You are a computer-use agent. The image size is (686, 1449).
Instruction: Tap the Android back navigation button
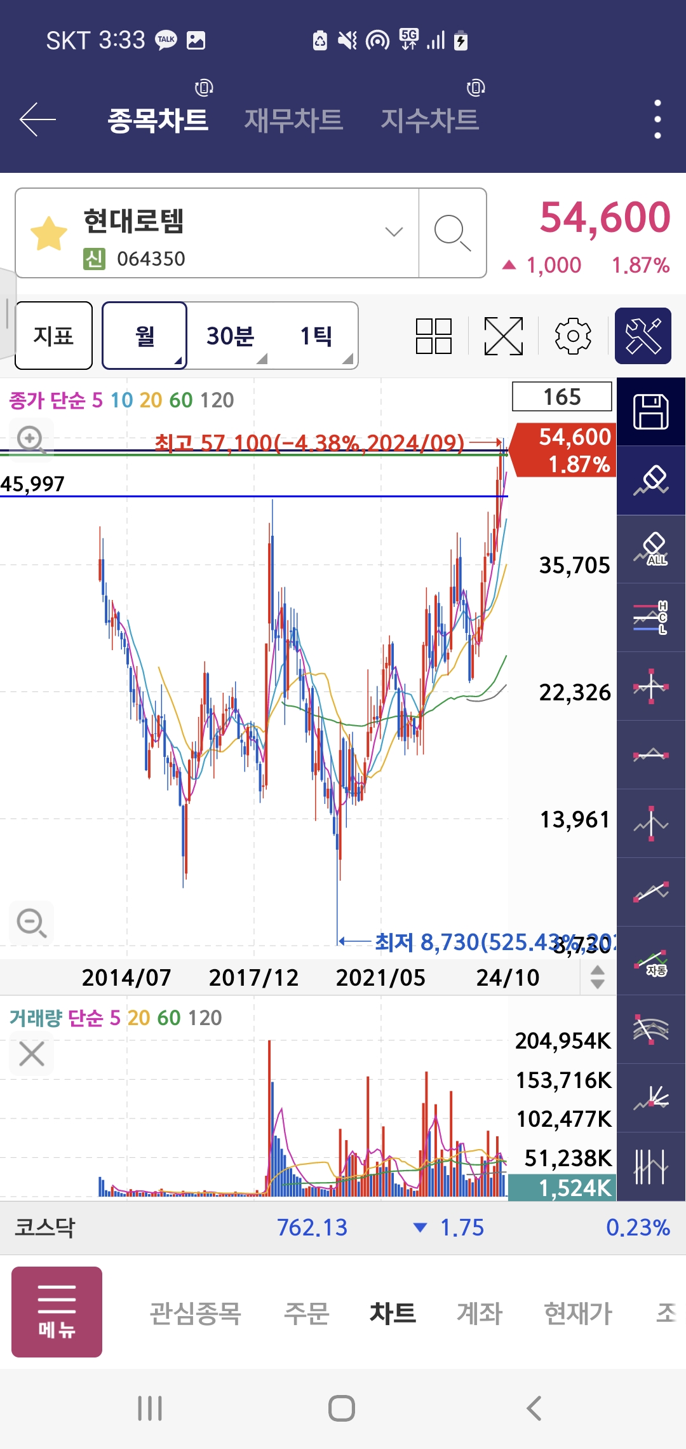(x=534, y=1408)
